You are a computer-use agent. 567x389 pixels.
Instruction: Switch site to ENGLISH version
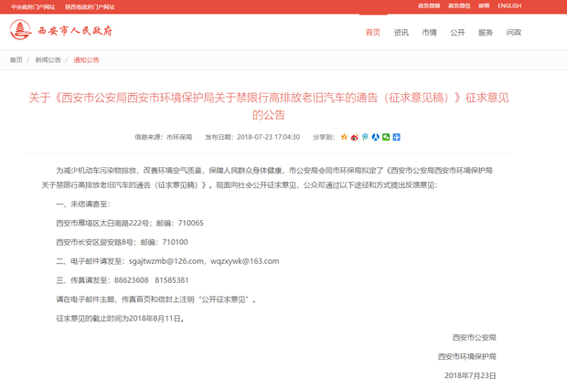point(509,5)
